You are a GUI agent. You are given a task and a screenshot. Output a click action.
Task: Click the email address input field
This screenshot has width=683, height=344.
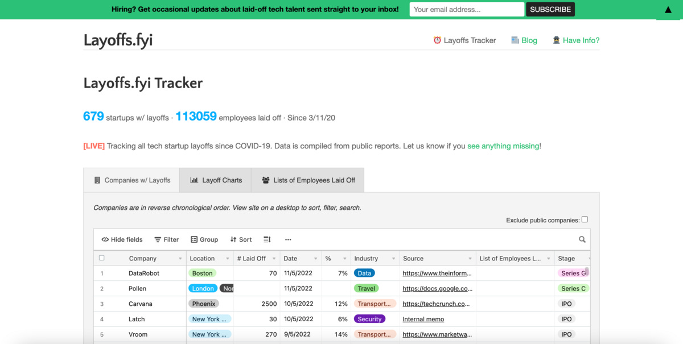467,9
